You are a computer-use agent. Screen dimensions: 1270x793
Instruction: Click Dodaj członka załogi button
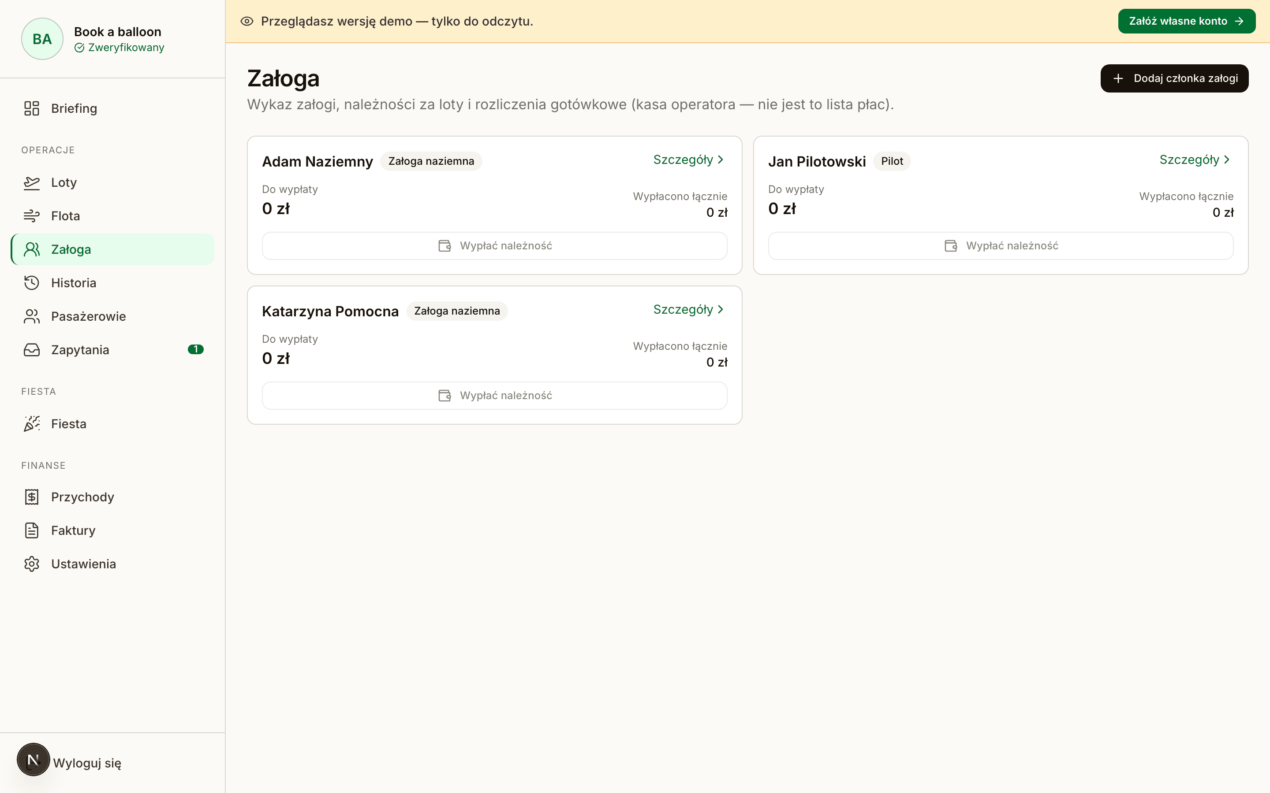[x=1174, y=79]
